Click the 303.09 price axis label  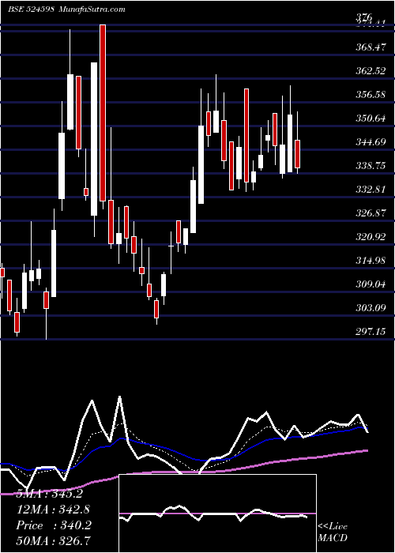pyautogui.click(x=370, y=308)
